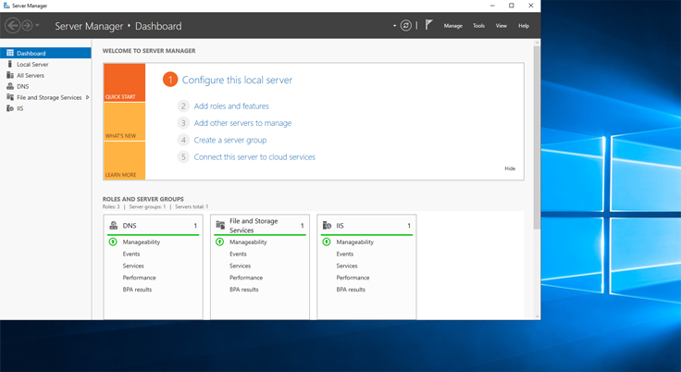Open dropdown arrow left of refresh icon
Image resolution: width=681 pixels, height=372 pixels.
394,26
